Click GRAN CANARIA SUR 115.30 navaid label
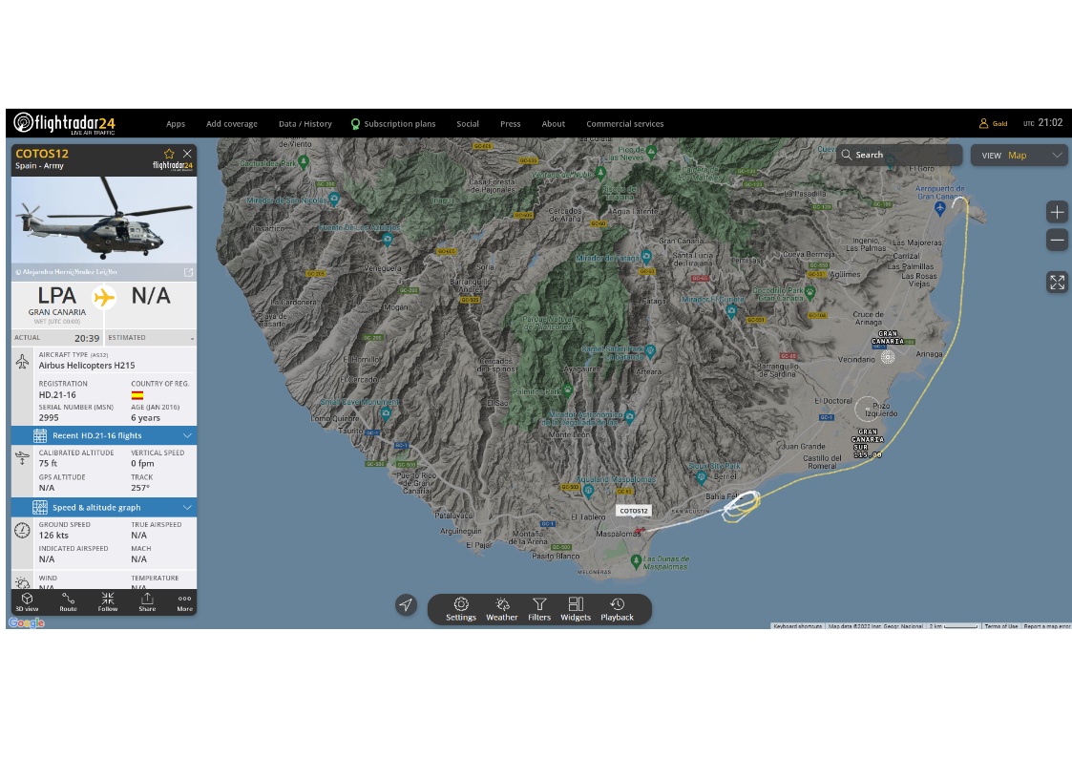 pos(868,443)
